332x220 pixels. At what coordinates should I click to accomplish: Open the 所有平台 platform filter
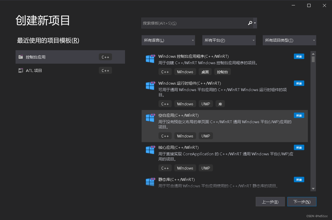pos(229,40)
